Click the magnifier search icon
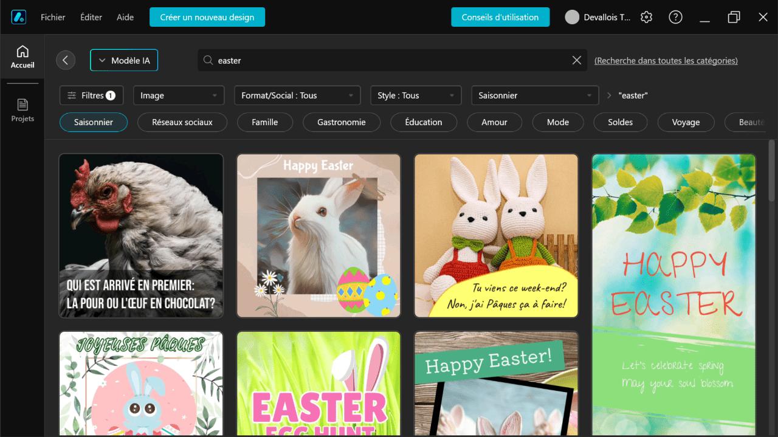The image size is (778, 437). click(x=208, y=60)
